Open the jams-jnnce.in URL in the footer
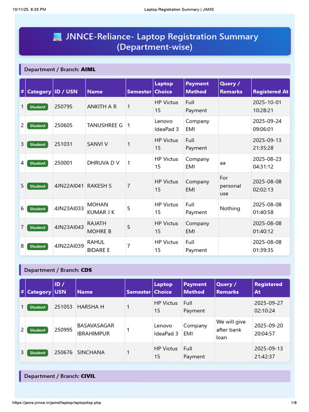Image resolution: width=309 pixels, height=412 pixels. [x=56, y=402]
